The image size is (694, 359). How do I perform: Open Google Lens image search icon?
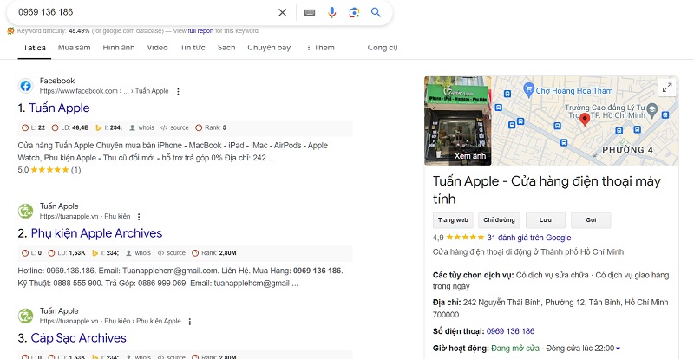pyautogui.click(x=354, y=12)
